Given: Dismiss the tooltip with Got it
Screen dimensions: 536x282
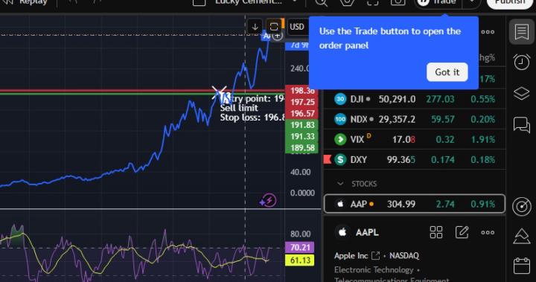Looking at the screenshot, I should [x=447, y=72].
